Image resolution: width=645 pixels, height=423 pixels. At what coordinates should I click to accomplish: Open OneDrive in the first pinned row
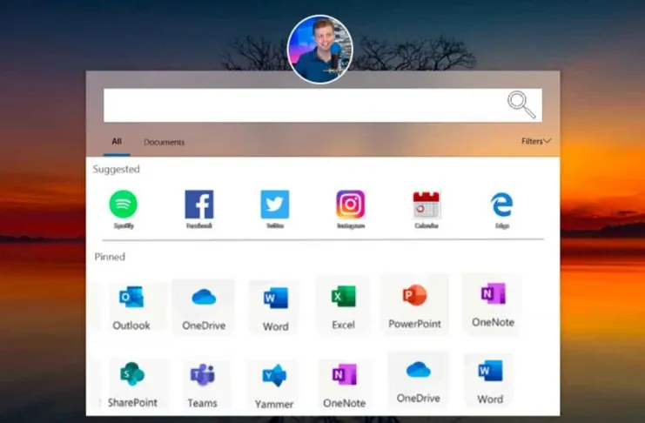click(x=204, y=306)
